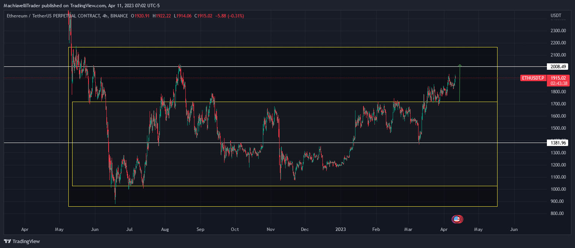Viewport: 575px width, 248px height.
Task: Select the open value O1920.91
Action: click(141, 16)
